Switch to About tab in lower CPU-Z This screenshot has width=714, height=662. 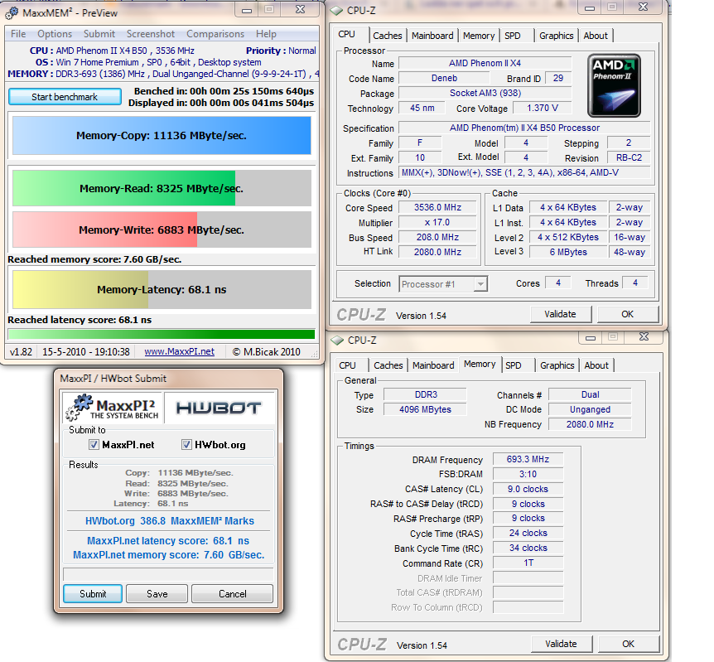(596, 365)
